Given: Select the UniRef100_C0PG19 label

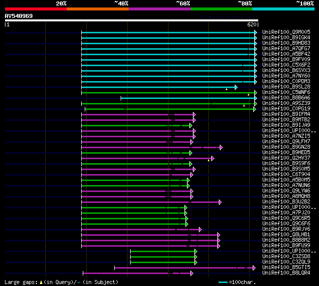Looking at the screenshot, I should [x=286, y=109].
